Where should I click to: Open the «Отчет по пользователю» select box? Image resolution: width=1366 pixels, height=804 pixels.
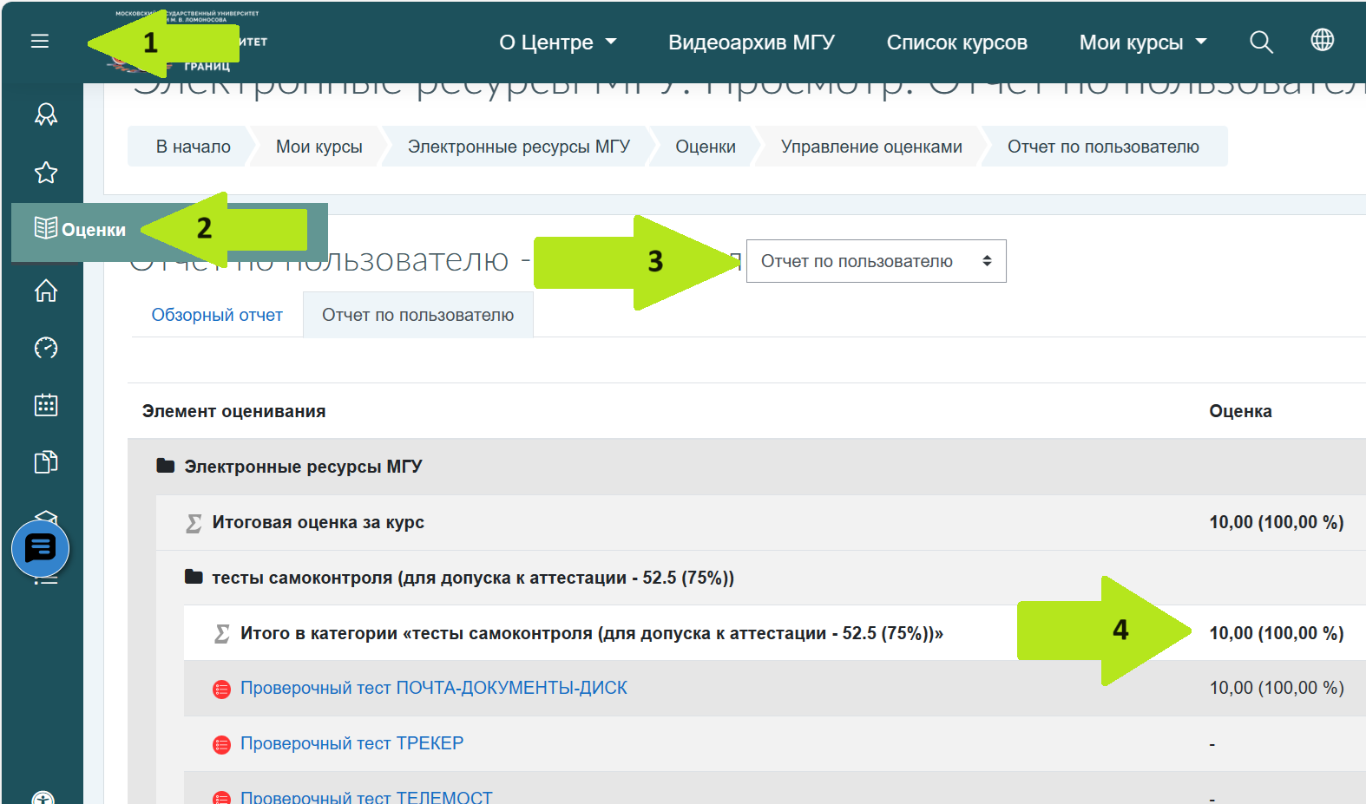tap(876, 261)
